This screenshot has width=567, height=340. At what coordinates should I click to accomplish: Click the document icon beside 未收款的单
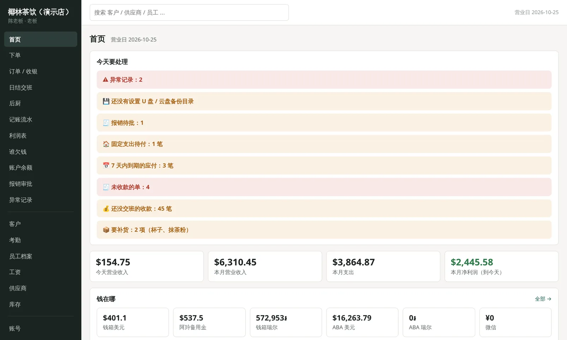tap(106, 187)
